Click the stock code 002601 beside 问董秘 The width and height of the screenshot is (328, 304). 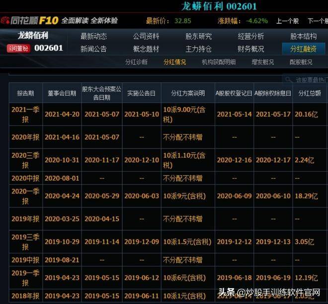click(x=49, y=48)
